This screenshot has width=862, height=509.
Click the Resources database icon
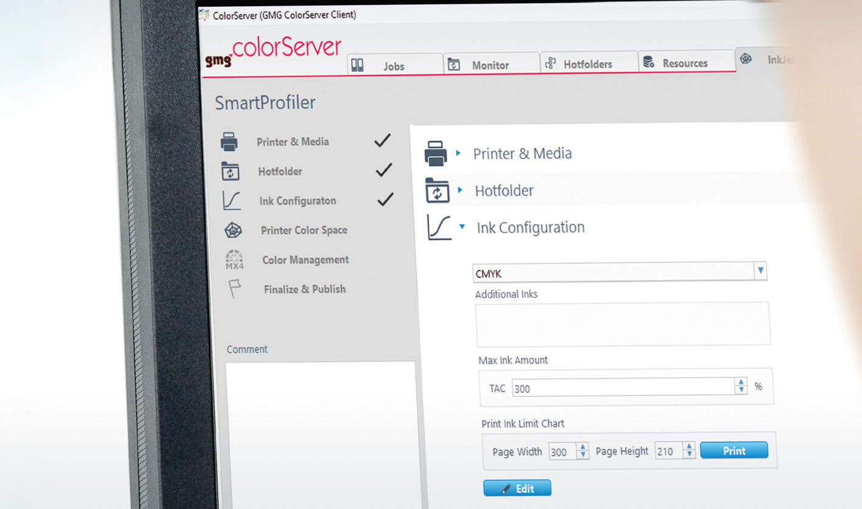pyautogui.click(x=648, y=61)
